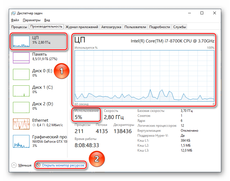The width and height of the screenshot is (230, 181).
Task: Click the NVIDIA GeForce GTX text
Action: pyautogui.click(x=50, y=142)
